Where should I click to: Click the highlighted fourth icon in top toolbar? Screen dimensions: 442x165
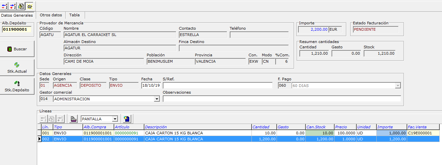[x=29, y=6]
